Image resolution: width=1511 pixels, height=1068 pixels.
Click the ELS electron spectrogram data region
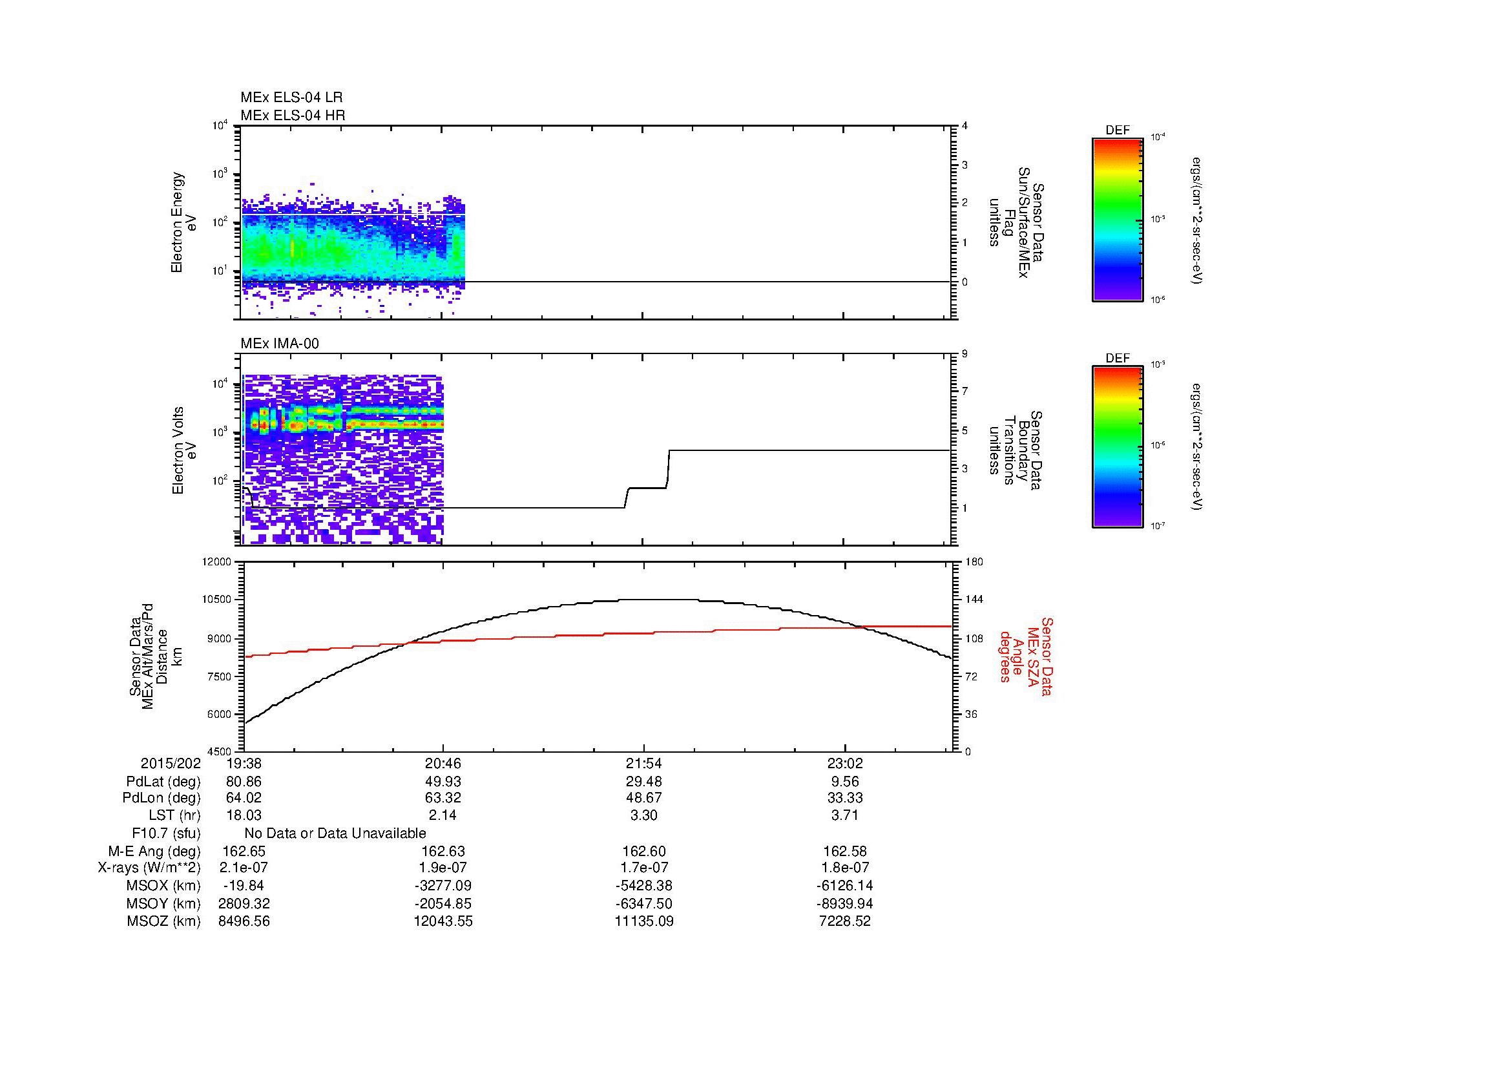pyautogui.click(x=353, y=250)
